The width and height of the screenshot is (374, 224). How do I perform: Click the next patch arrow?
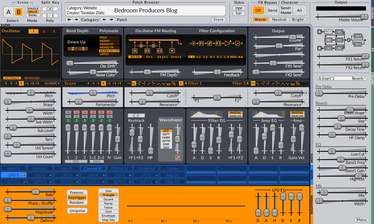[x=112, y=20]
